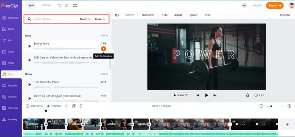
Task: Select scene 01 EXTREME thumbnail
Action: tap(34, 124)
